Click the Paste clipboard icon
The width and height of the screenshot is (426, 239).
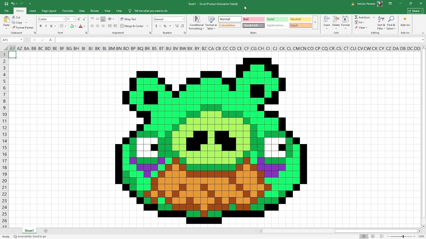point(6,20)
